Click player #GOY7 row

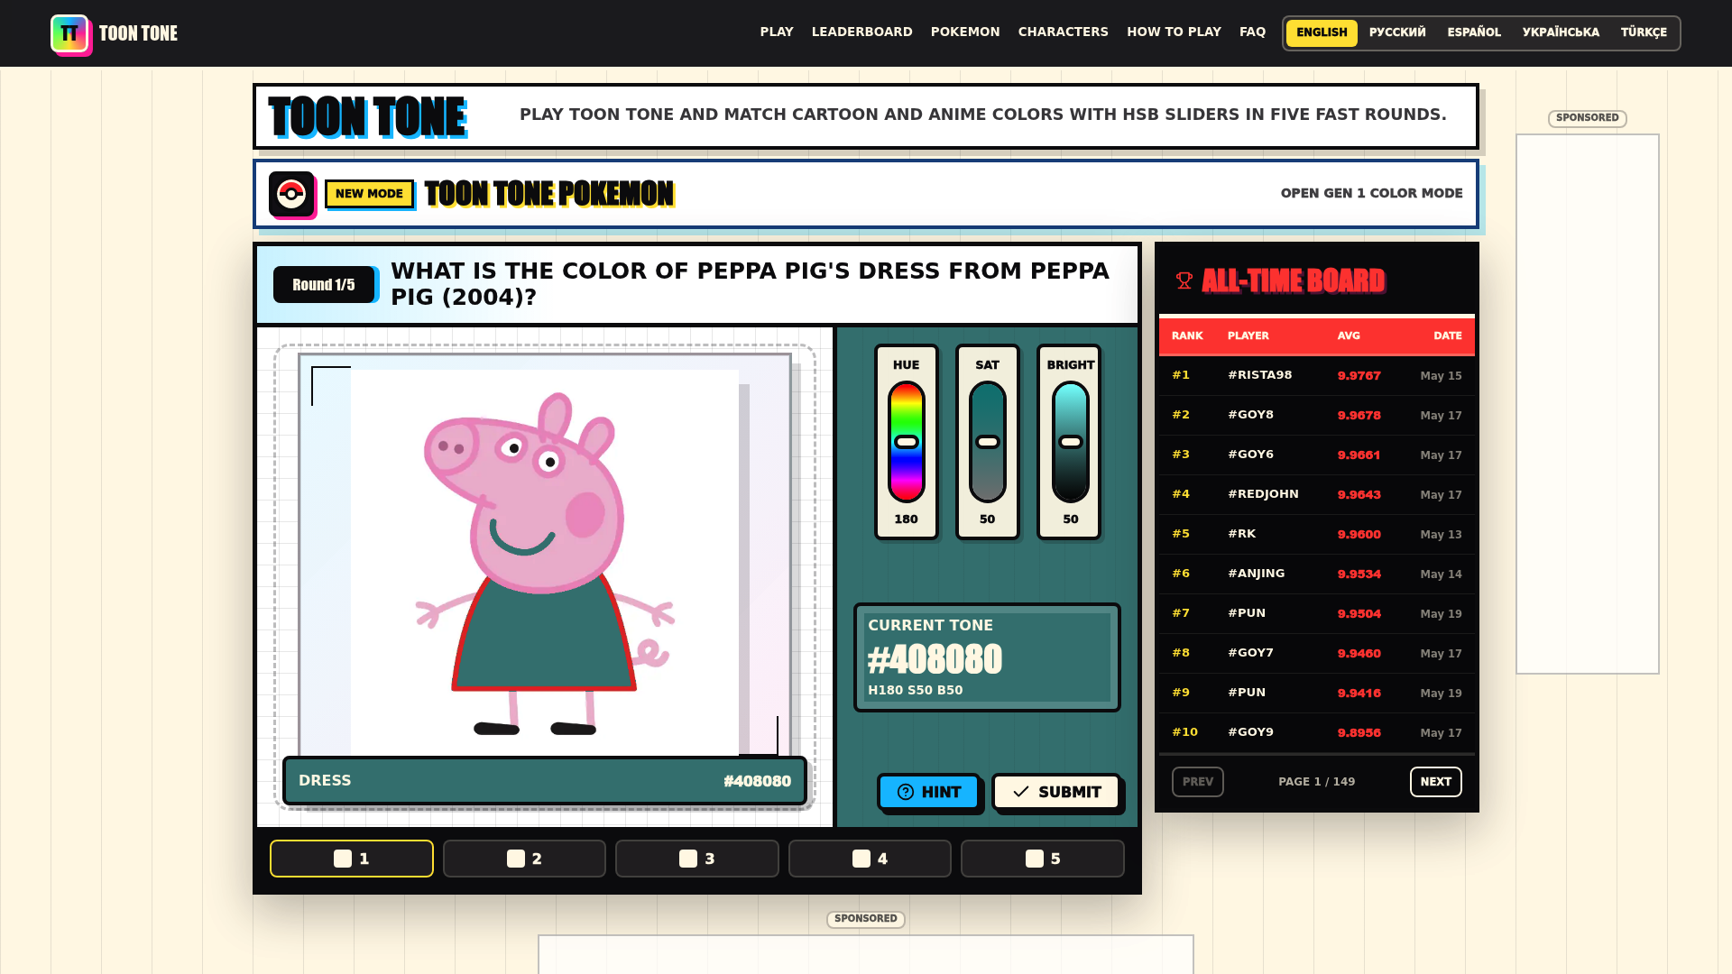pos(1317,653)
